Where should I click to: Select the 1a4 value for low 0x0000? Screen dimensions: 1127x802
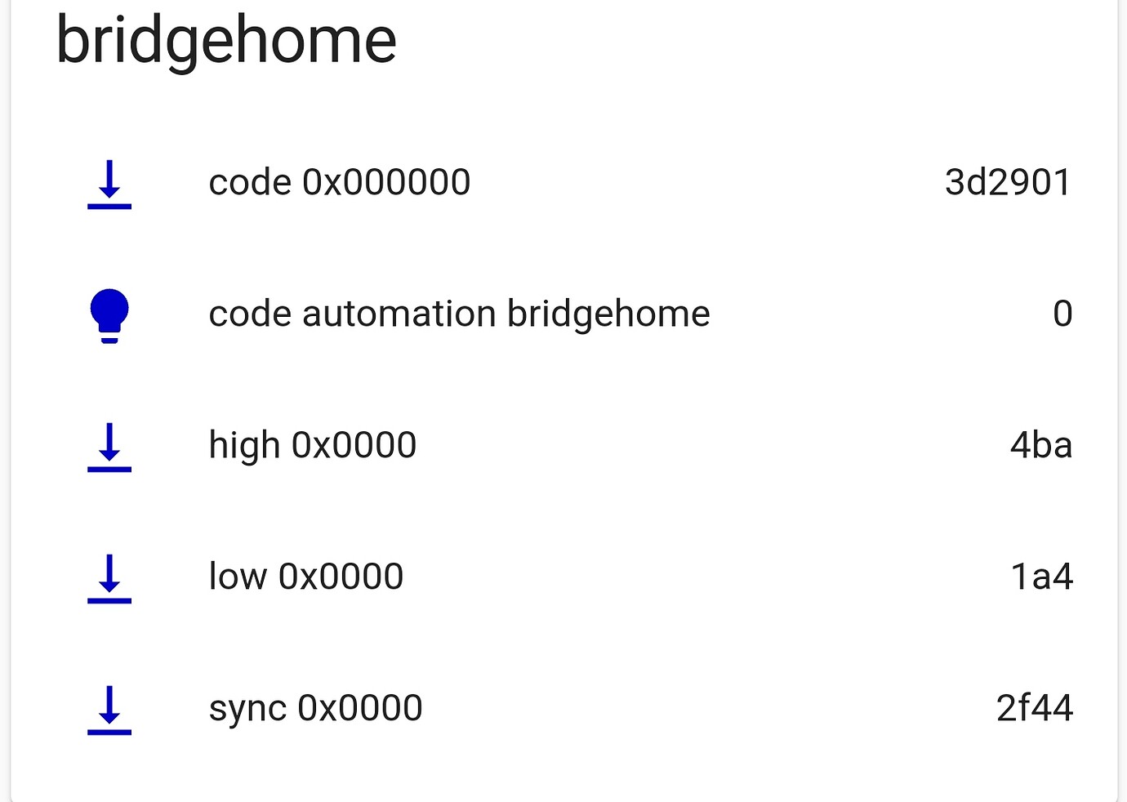1040,577
